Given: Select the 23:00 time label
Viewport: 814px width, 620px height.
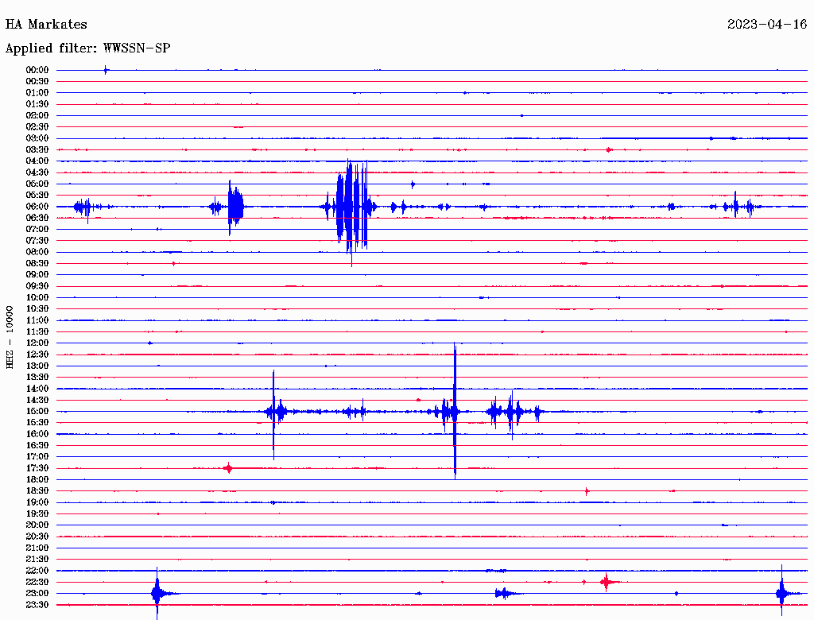Looking at the screenshot, I should (x=37, y=594).
